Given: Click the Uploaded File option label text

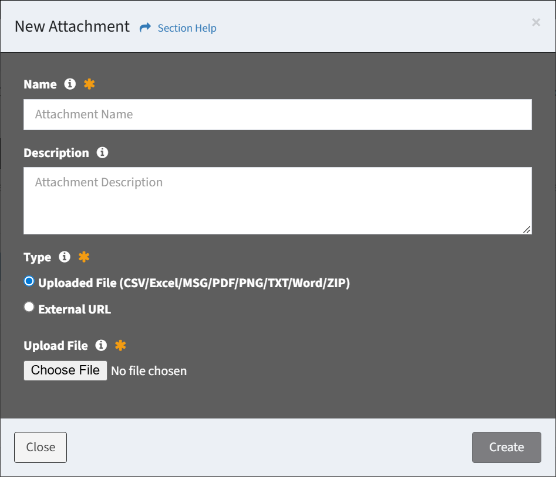Looking at the screenshot, I should click(194, 283).
